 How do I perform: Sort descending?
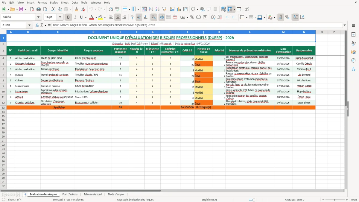[157, 9]
